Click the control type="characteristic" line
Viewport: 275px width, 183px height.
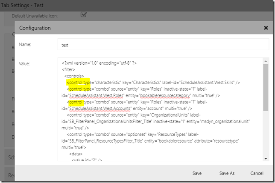click(x=153, y=83)
